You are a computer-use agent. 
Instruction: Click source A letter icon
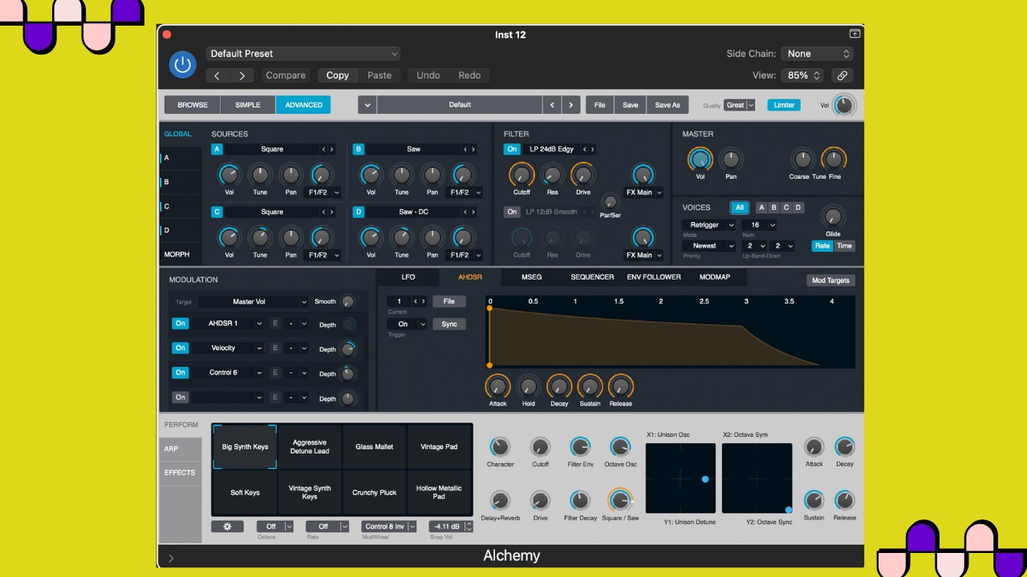[x=217, y=149]
